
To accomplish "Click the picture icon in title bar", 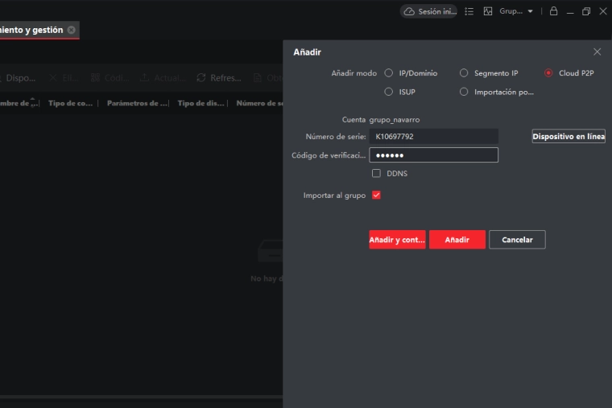I will [x=488, y=11].
